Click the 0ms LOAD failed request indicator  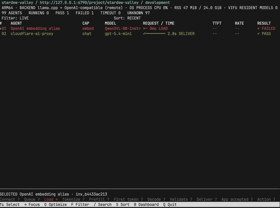coord(155,29)
